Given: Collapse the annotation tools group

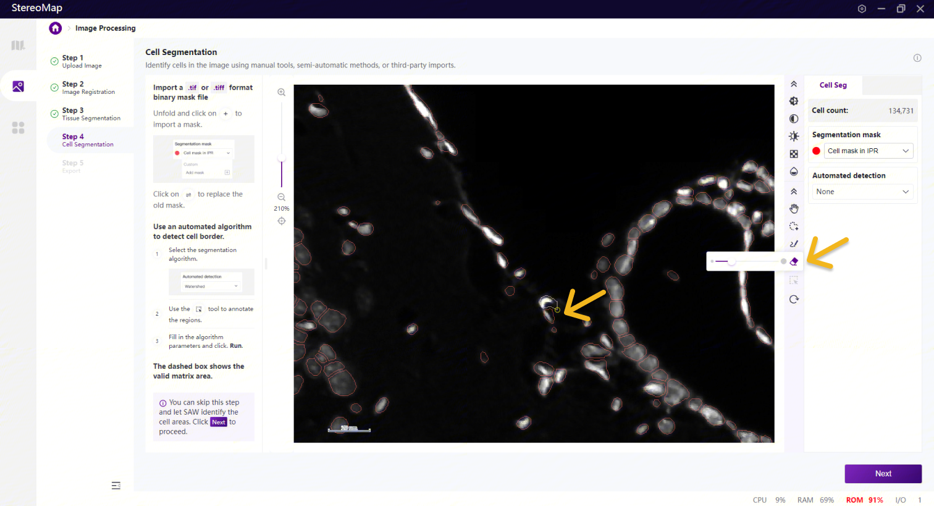Looking at the screenshot, I should pos(794,192).
